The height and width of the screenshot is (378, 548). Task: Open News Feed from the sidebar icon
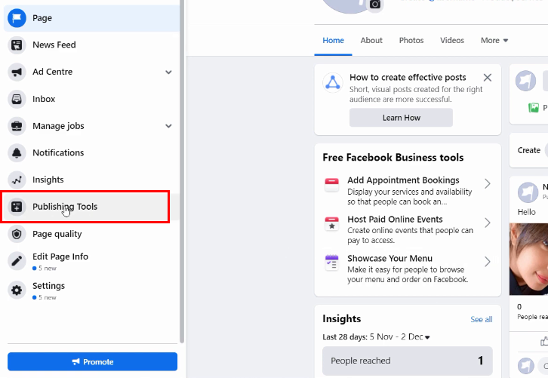[17, 45]
